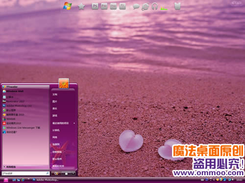The height and width of the screenshot is (183, 245).
Task: Click the Show Desktop quick launch icon
Action: point(14,180)
